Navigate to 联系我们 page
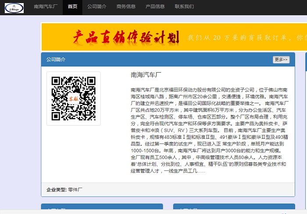Image resolution: width=307 pixels, height=214 pixels. point(184,7)
